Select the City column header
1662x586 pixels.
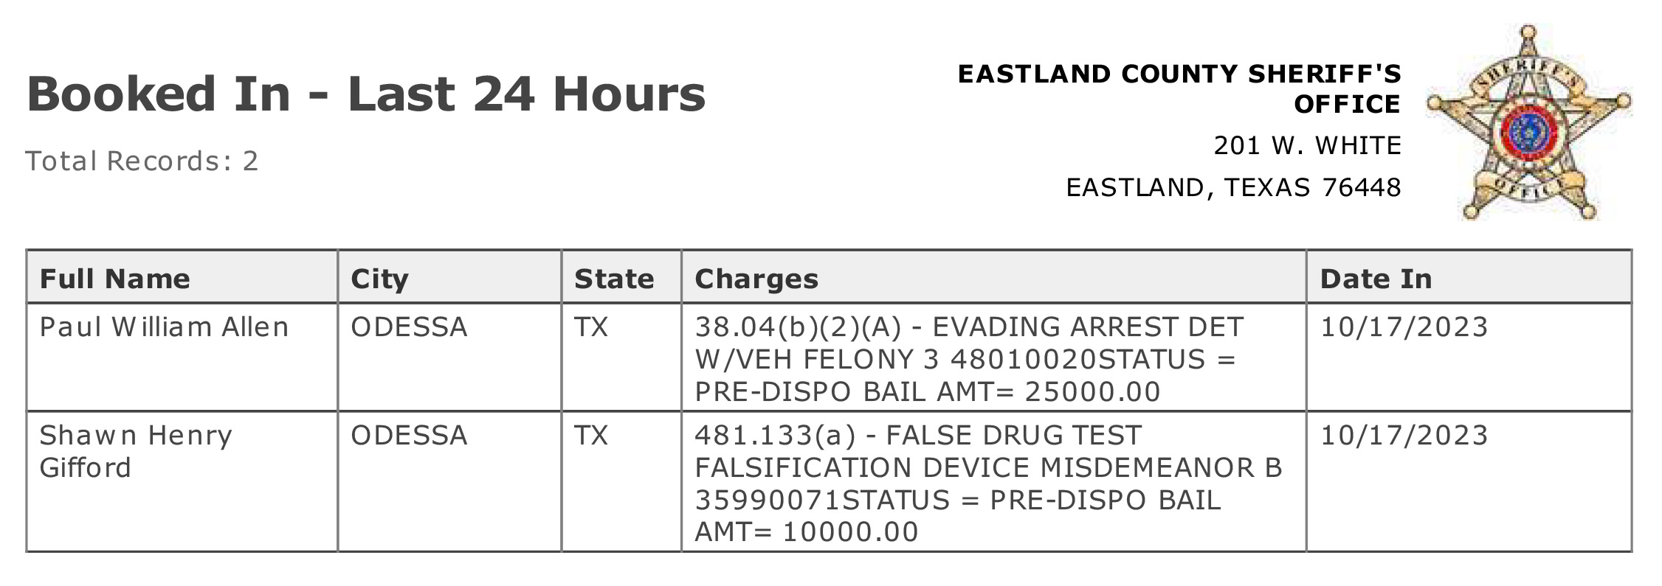pos(379,279)
